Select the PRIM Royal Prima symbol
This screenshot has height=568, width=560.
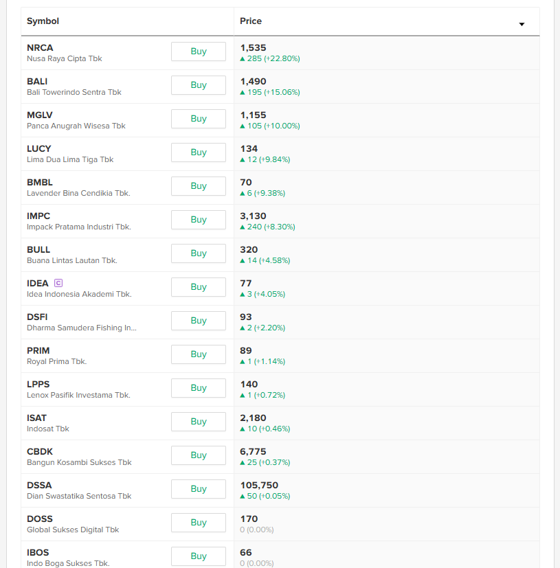[x=38, y=351]
